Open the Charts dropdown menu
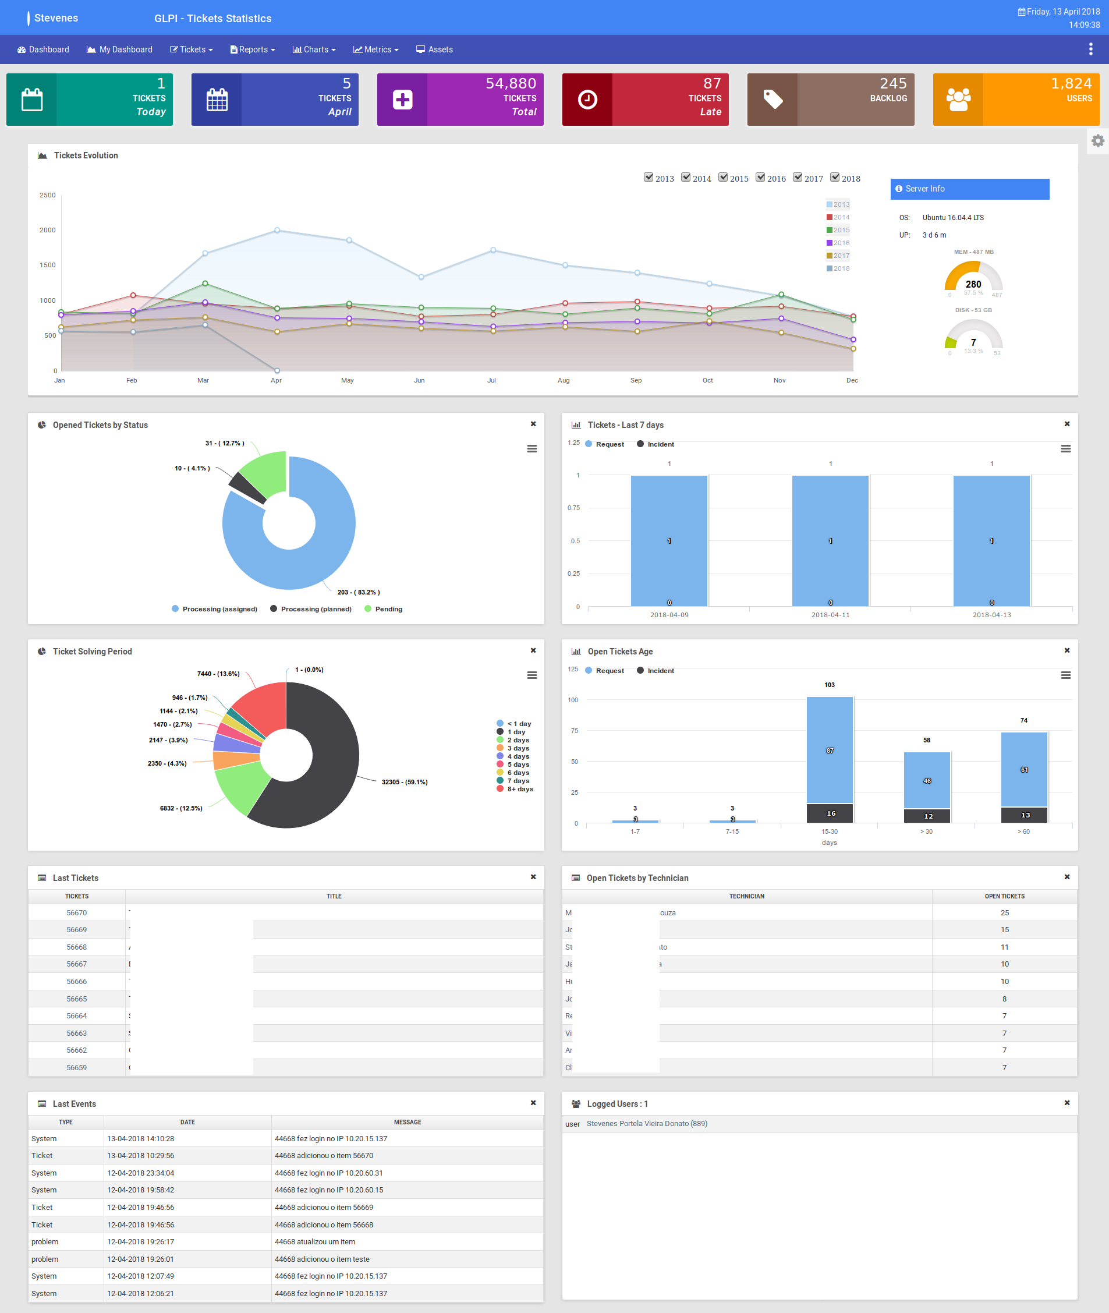The image size is (1109, 1313). (314, 49)
